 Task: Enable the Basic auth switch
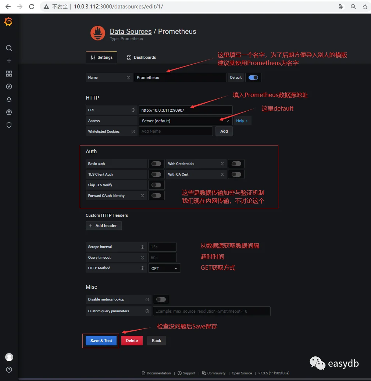click(156, 164)
